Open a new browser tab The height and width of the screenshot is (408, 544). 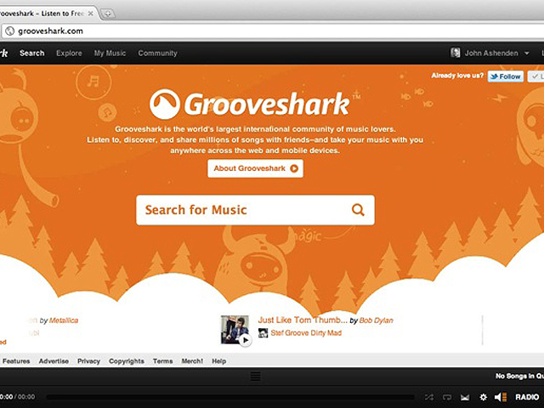tap(108, 14)
